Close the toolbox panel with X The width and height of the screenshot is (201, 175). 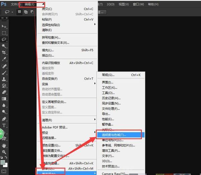tap(7, 18)
